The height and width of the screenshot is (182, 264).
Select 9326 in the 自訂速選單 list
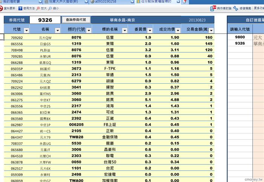tap(240, 43)
